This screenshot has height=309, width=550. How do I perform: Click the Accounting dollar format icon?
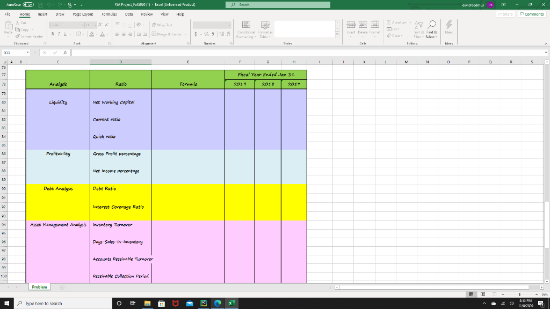click(196, 34)
